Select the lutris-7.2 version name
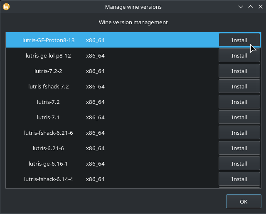The height and width of the screenshot is (214, 266). (48, 102)
